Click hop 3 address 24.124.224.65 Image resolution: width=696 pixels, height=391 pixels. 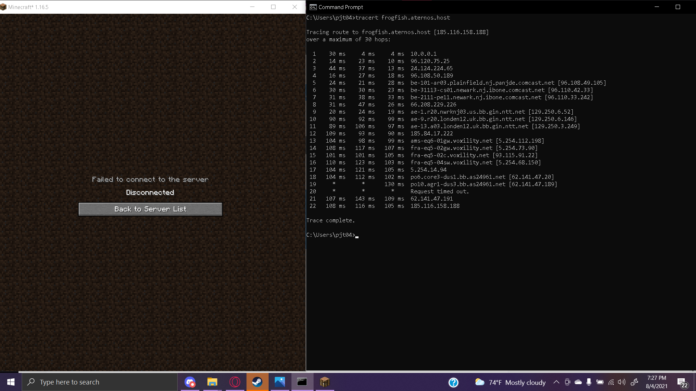431,68
